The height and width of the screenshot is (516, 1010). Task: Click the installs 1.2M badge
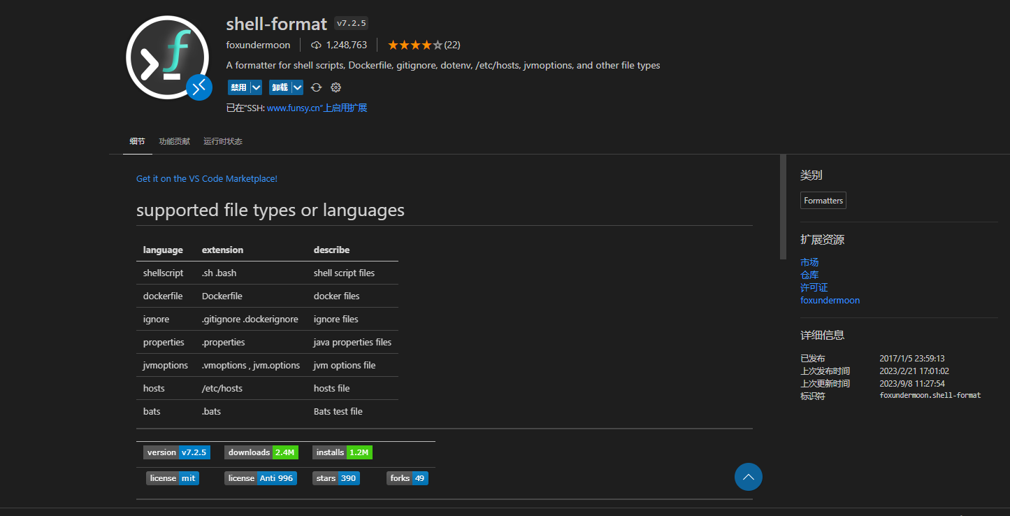tap(342, 452)
